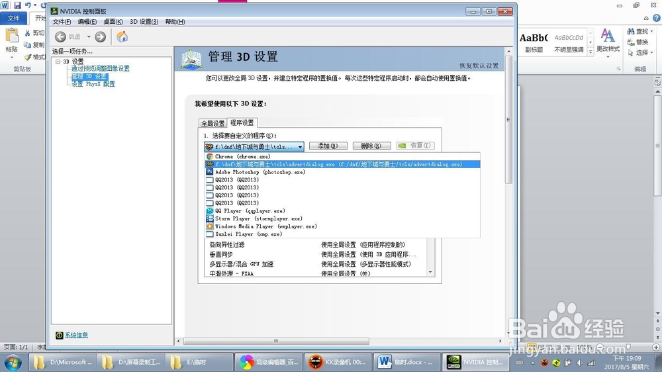Open the D:\Microsoft taskbar folder
This screenshot has height=372, width=662.
(x=63, y=362)
